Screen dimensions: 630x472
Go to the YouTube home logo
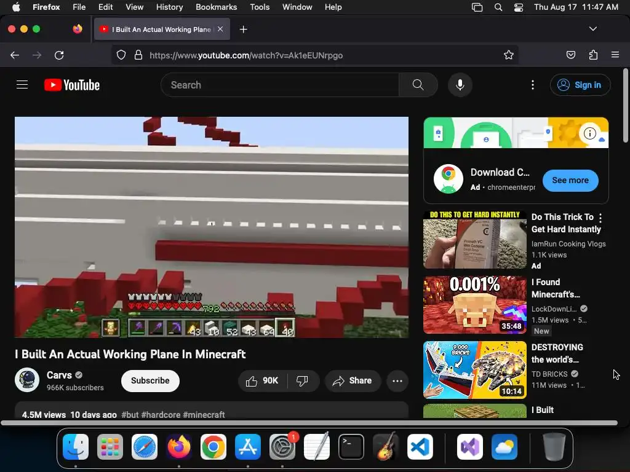72,85
